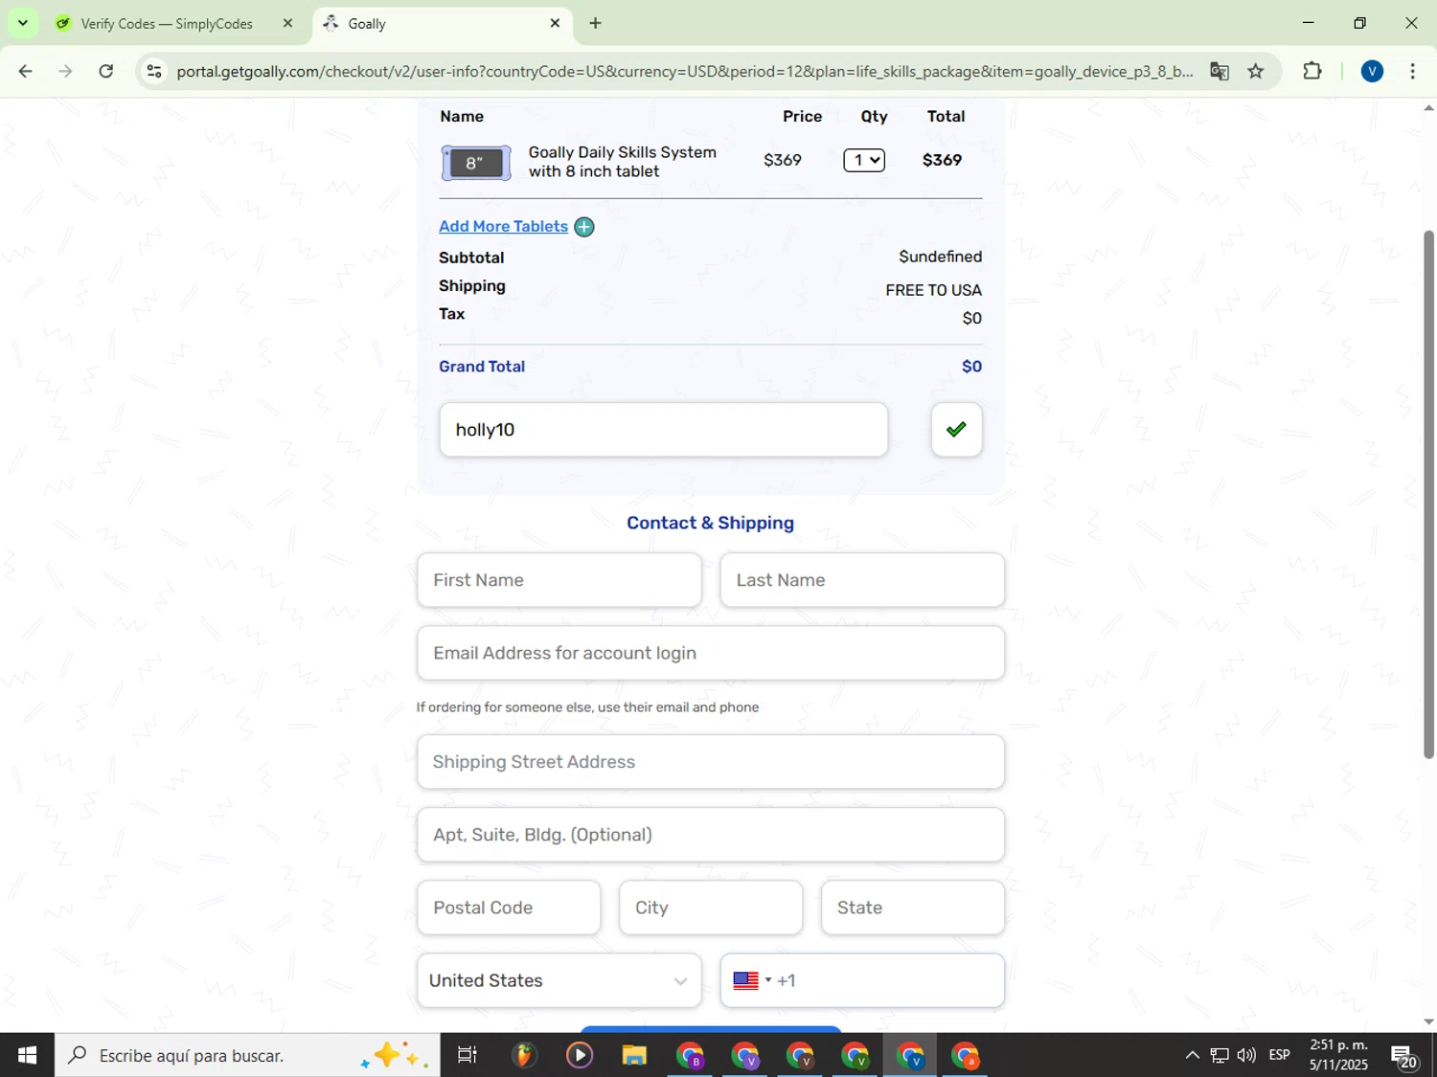
Task: Click the address bar URL
Action: [x=684, y=71]
